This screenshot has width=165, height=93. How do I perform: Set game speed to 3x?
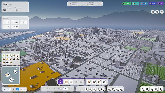(25, 89)
